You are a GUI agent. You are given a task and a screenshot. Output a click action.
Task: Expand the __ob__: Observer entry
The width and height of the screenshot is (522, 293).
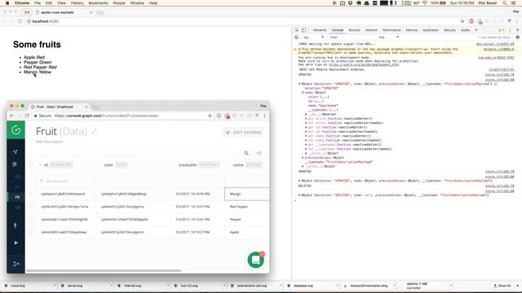[x=306, y=114]
